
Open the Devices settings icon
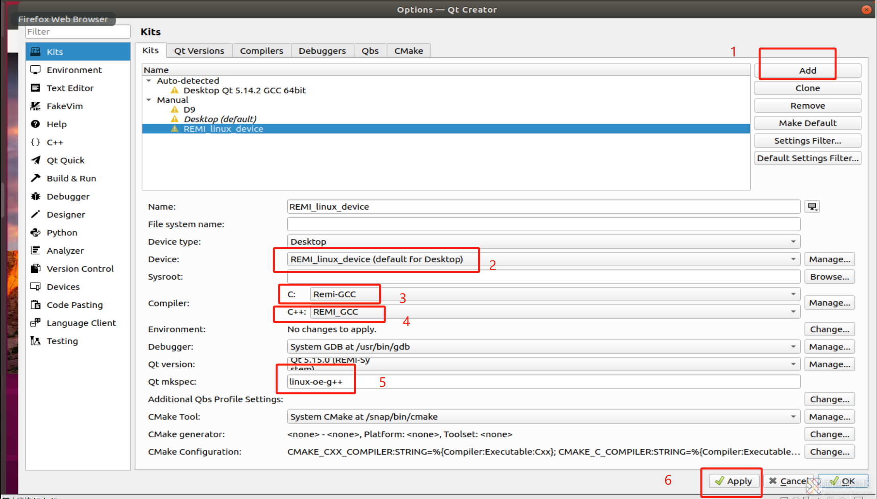[35, 287]
